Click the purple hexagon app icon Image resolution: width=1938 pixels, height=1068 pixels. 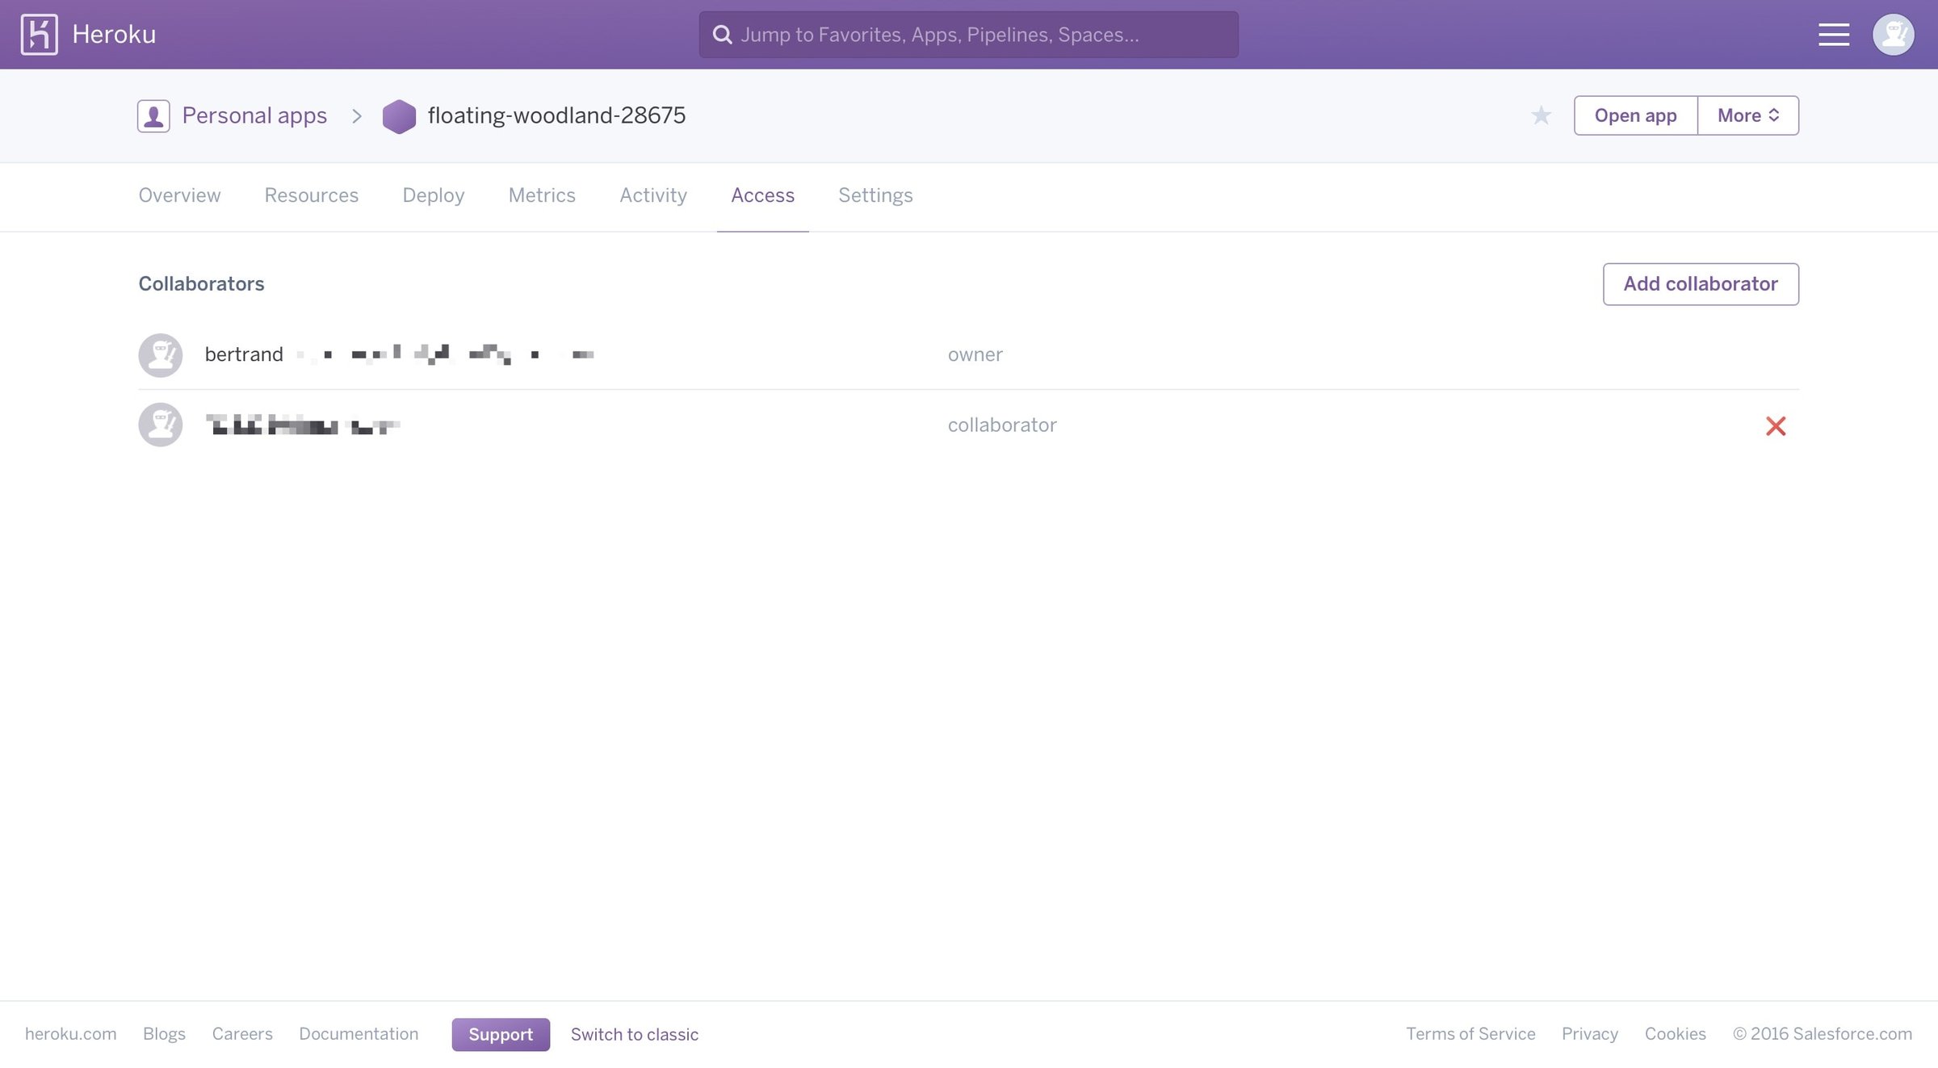tap(399, 116)
